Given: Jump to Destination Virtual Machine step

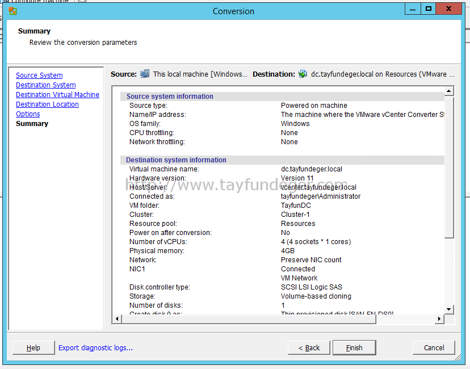Looking at the screenshot, I should 57,95.
